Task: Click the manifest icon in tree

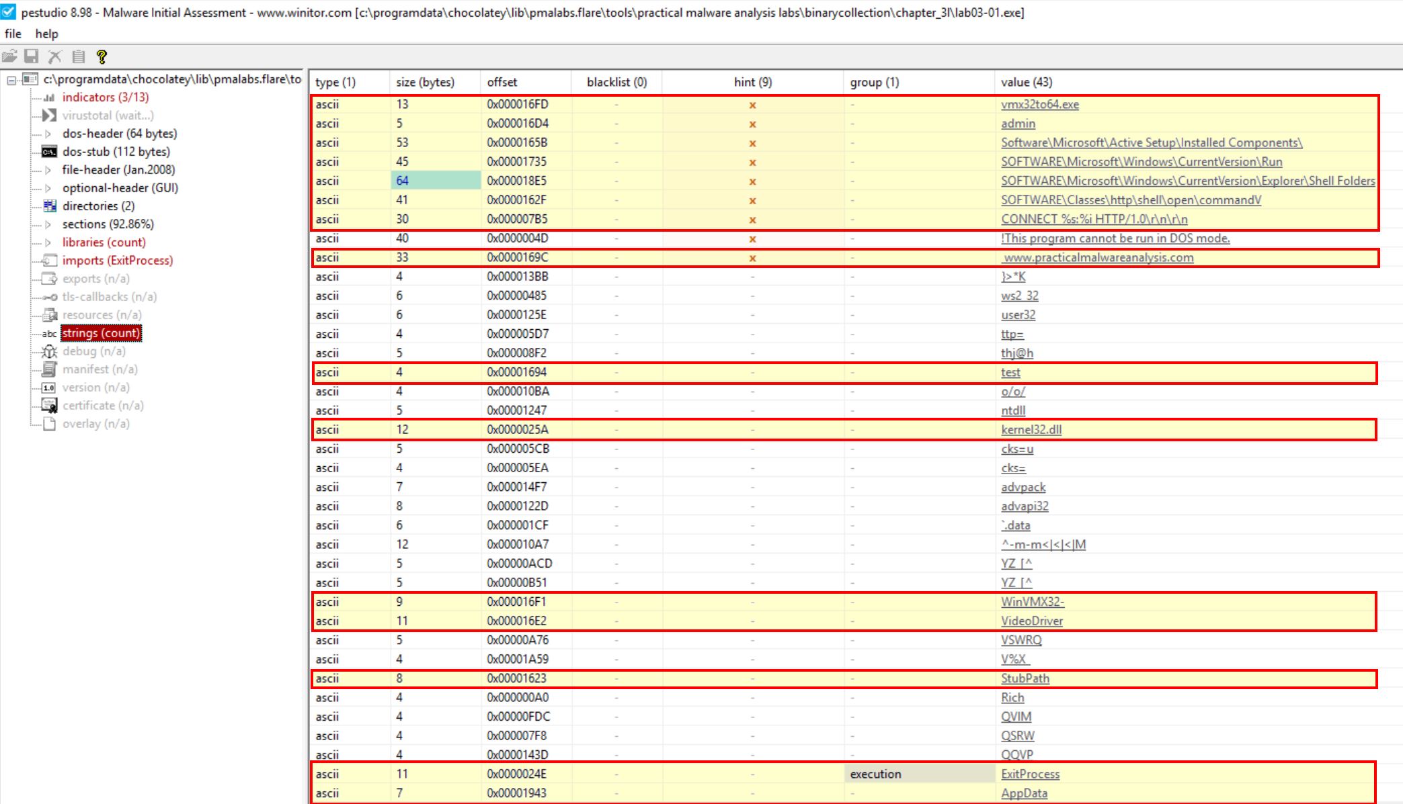Action: (x=49, y=369)
